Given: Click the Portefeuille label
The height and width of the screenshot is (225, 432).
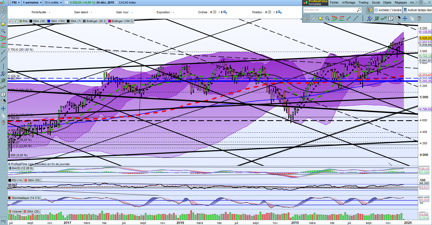Looking at the screenshot, I should click(x=40, y=12).
